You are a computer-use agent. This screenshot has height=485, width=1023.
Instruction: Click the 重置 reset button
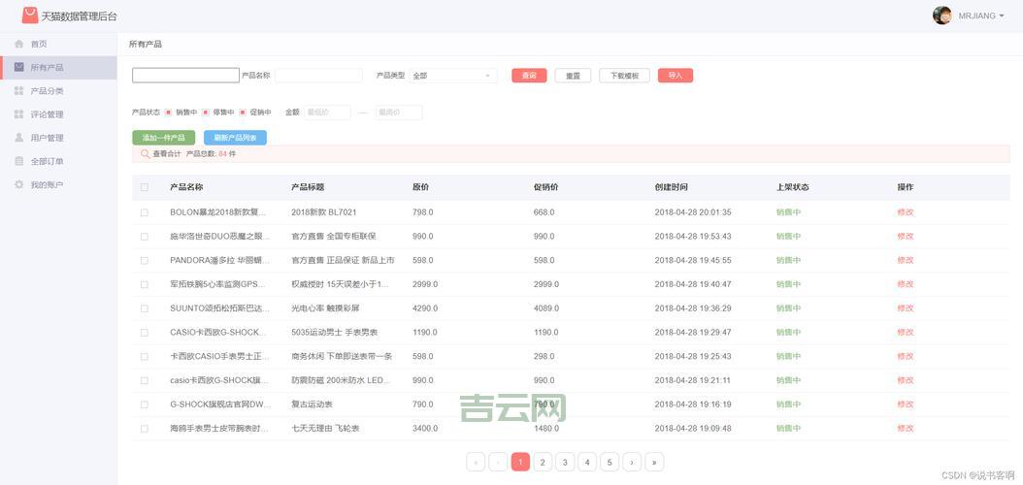(573, 76)
